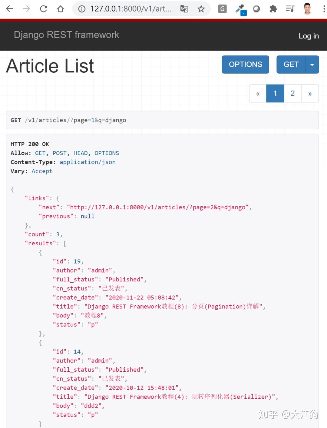Click the next-page chevron in pagination
327x428 pixels.
(x=310, y=93)
